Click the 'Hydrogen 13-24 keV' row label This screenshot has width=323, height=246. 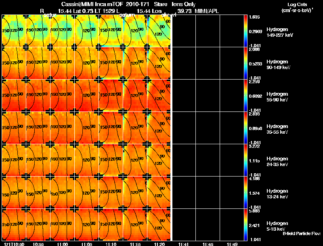pyautogui.click(x=277, y=194)
